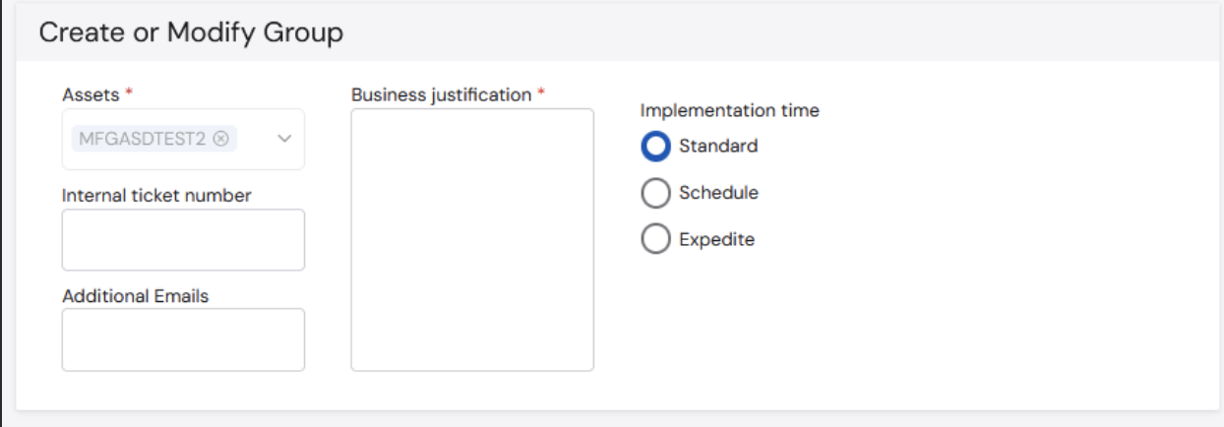Click the Standard option label text

click(x=718, y=147)
